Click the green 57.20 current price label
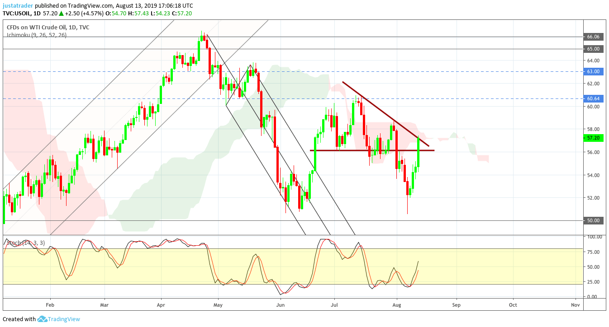The height and width of the screenshot is (327, 609). (593, 138)
